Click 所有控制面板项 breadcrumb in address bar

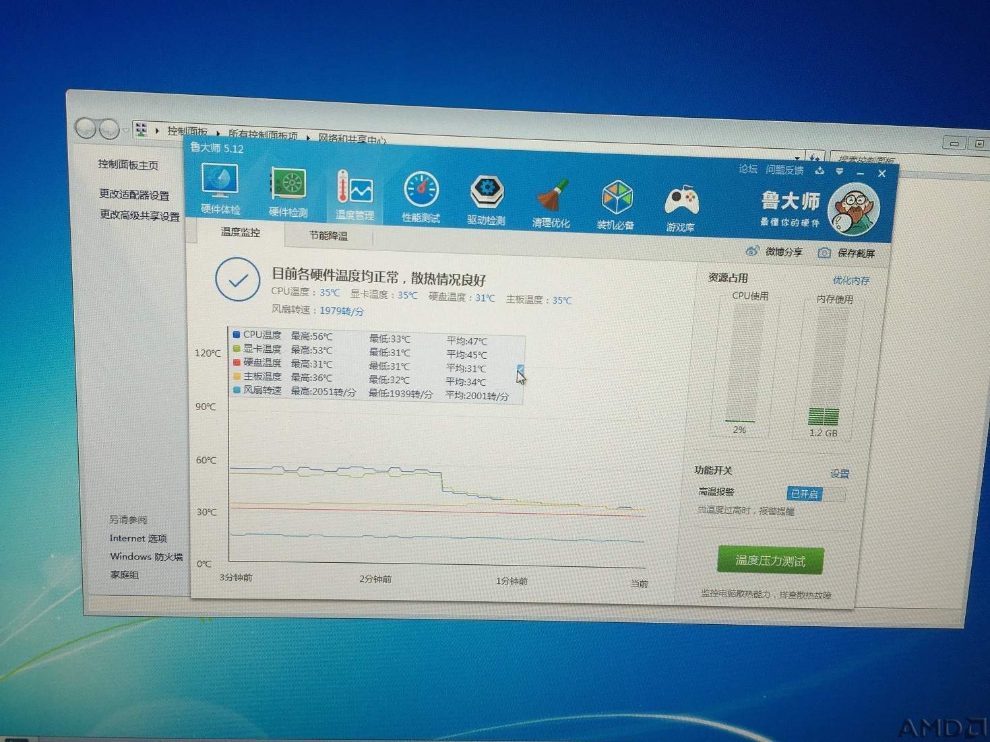(263, 135)
